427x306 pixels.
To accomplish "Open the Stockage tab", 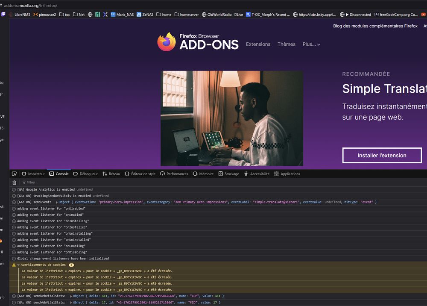I will pos(229,174).
